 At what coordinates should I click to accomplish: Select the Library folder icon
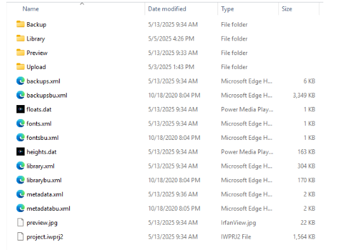tap(20, 39)
